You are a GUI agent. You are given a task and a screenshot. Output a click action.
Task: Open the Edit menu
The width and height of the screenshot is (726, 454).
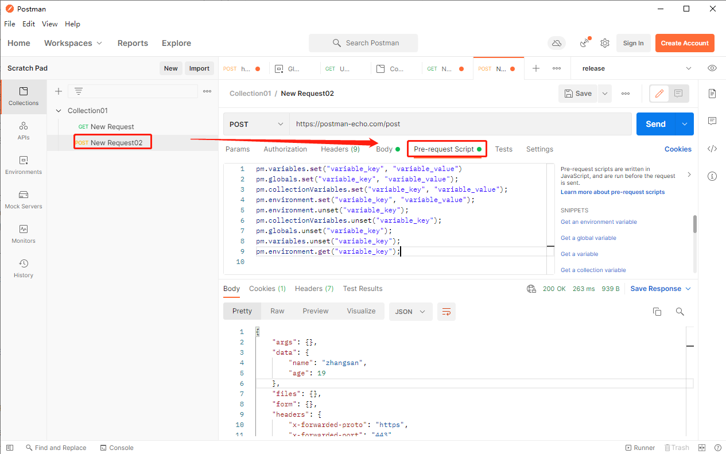[x=29, y=24]
